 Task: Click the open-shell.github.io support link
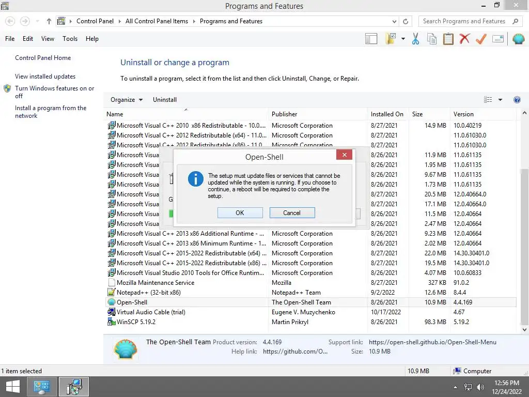point(432,342)
